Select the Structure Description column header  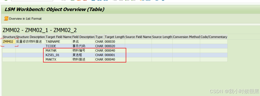click(x=30, y=37)
